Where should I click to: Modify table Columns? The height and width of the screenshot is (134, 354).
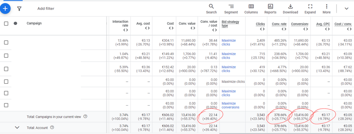coord(251,9)
